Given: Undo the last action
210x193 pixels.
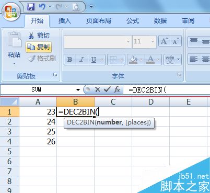Looking at the screenshot, I should (42, 7).
